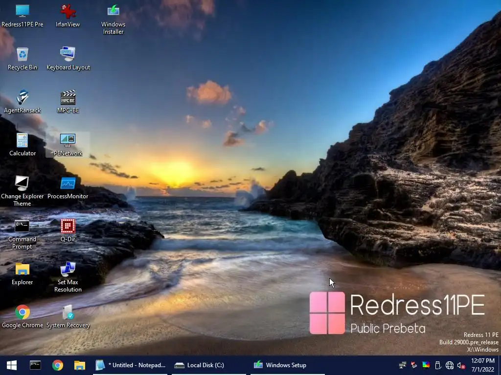Open the globe network status tray icon
This screenshot has width=501, height=375.
(x=450, y=365)
